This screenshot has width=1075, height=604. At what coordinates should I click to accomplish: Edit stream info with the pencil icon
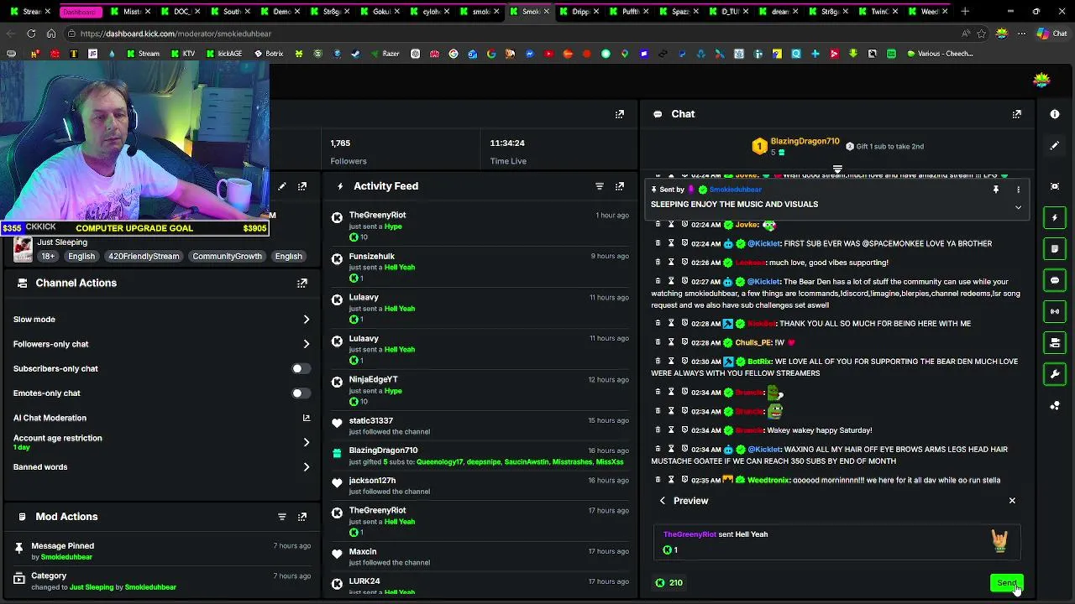coord(282,186)
